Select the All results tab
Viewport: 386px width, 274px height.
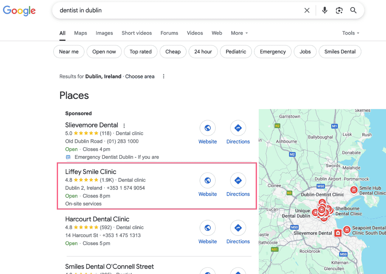coord(62,33)
